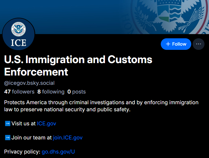This screenshot has height=158, width=209.
Task: View the 47 followers list
Action: [19, 92]
